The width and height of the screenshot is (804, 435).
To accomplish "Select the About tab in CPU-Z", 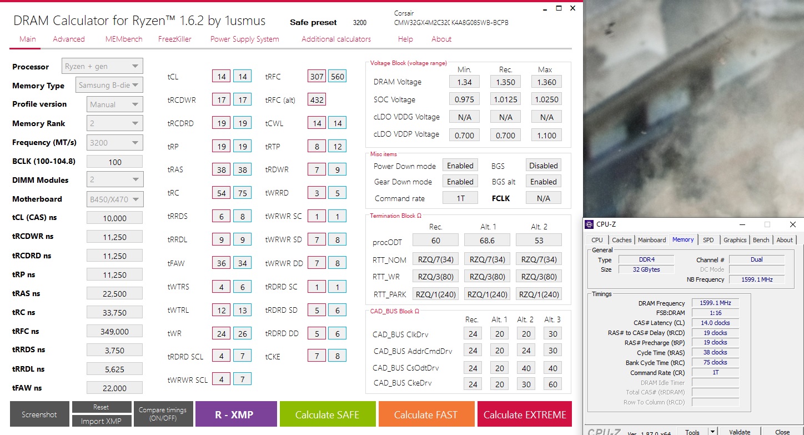I will tap(785, 240).
